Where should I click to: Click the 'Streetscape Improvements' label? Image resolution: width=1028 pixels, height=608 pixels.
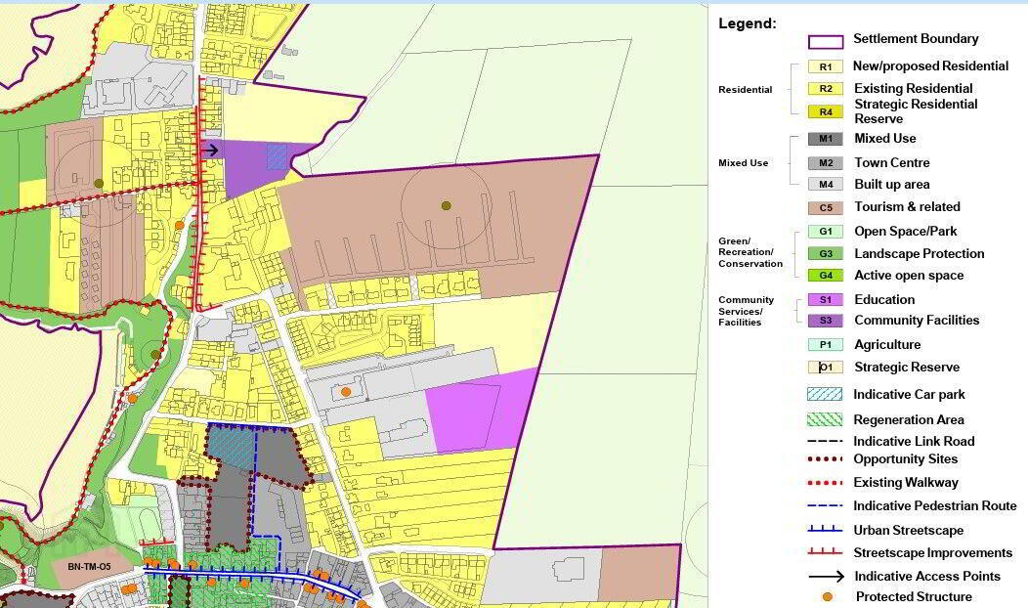pos(933,553)
